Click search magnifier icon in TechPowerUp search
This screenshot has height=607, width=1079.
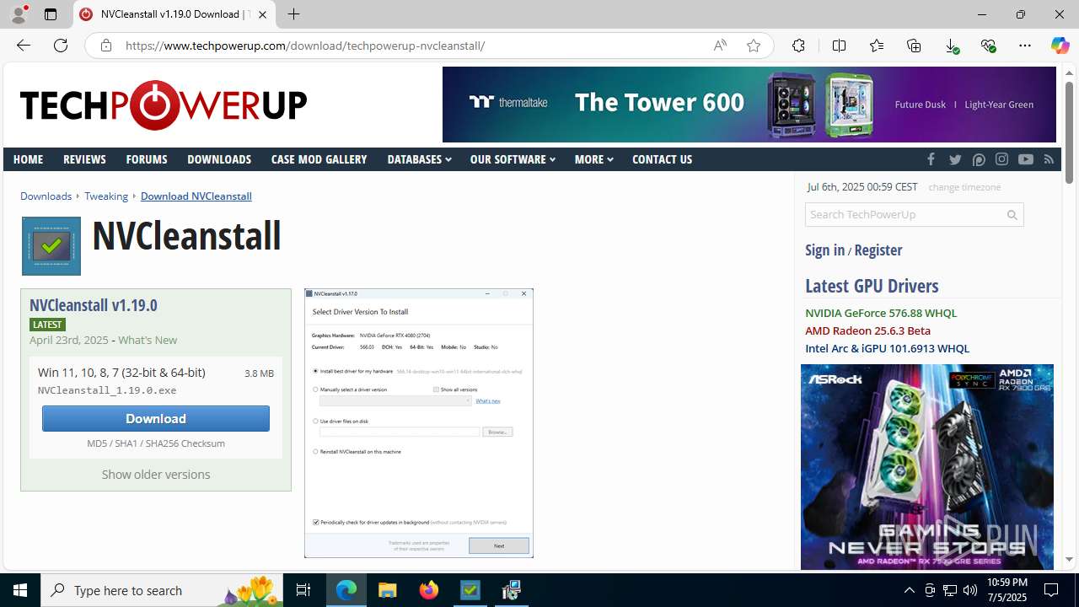coord(1012,215)
